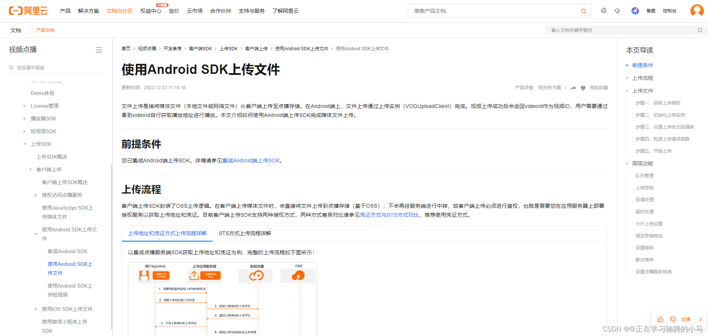The width and height of the screenshot is (708, 336).
Task: Expand License管理 tree node
Action: click(x=25, y=106)
